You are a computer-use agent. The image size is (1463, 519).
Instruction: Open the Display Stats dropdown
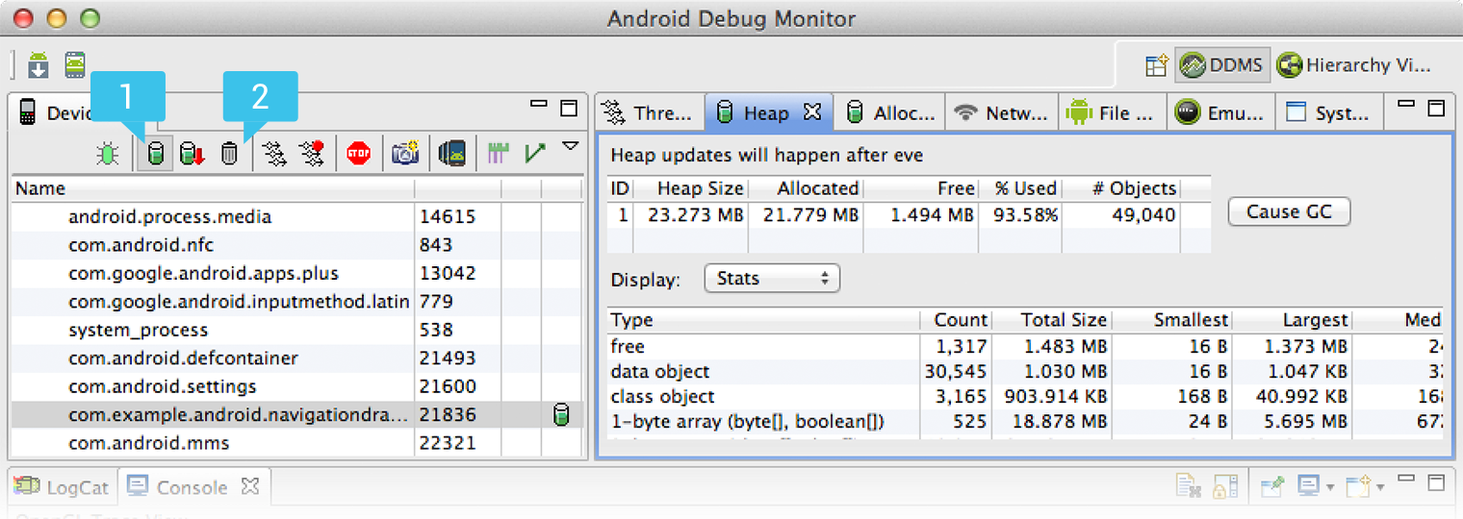point(772,279)
